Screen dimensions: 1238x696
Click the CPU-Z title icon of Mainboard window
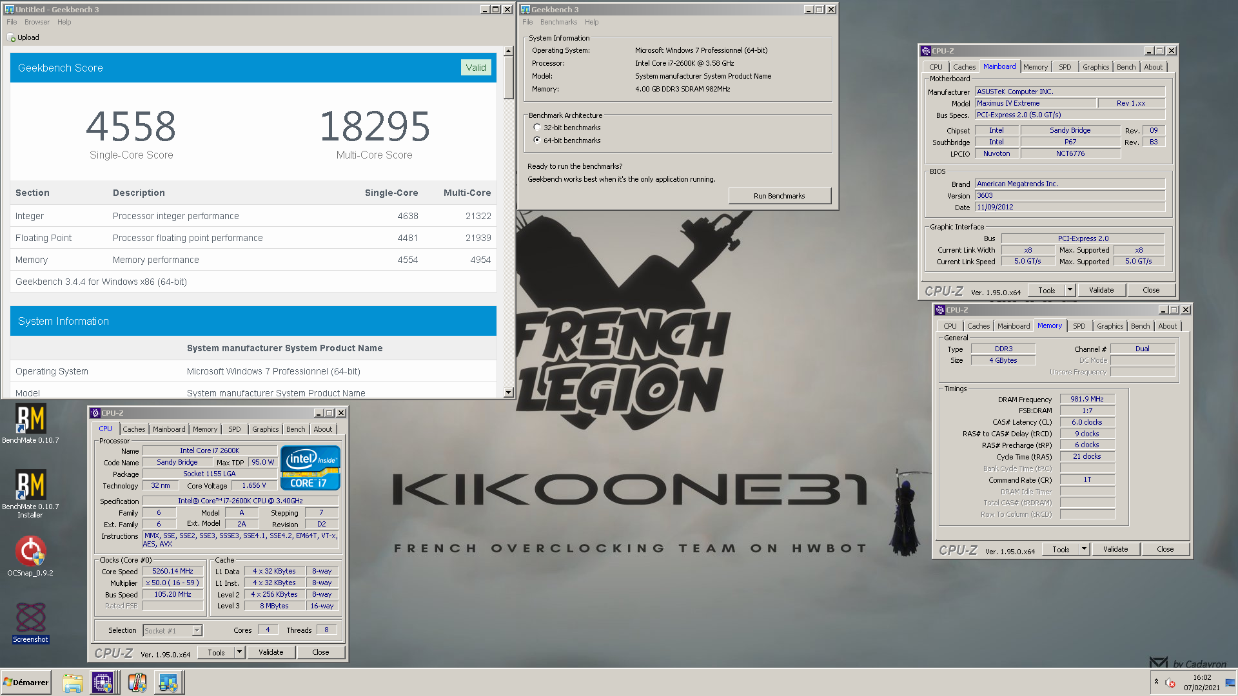[x=926, y=51]
